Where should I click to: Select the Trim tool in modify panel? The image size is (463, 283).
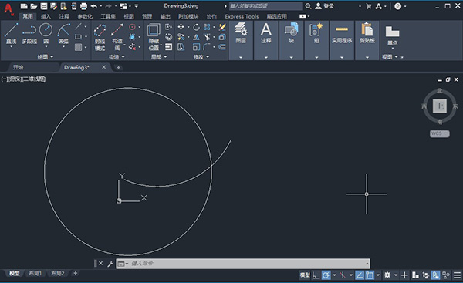[x=207, y=37]
